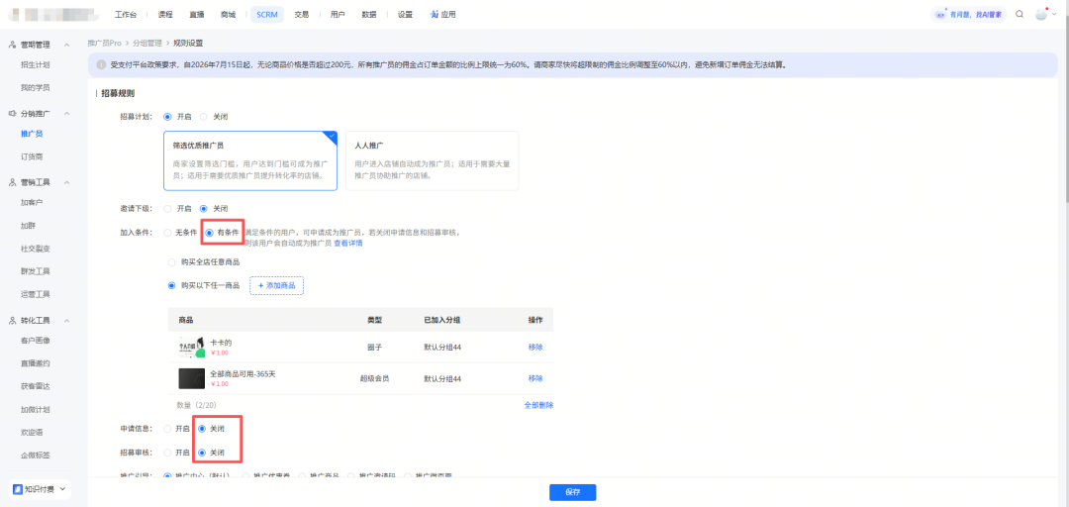Open the 商城 top tab
The height and width of the screenshot is (507, 1069).
click(x=229, y=14)
